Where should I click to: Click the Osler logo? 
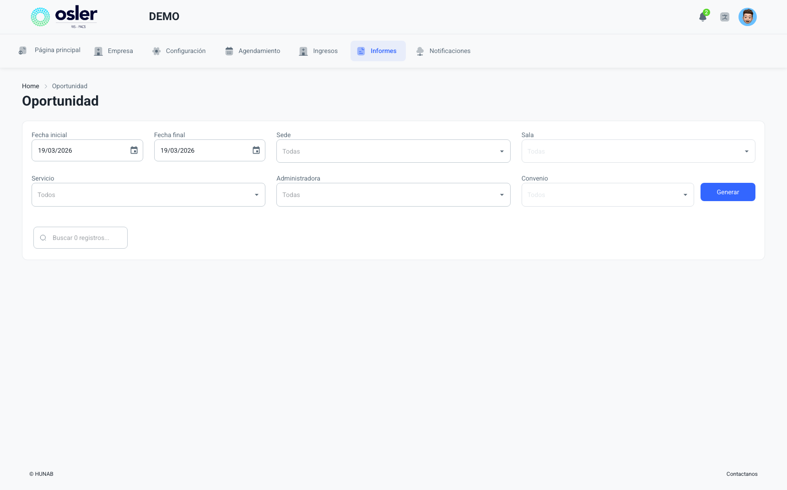tap(64, 17)
